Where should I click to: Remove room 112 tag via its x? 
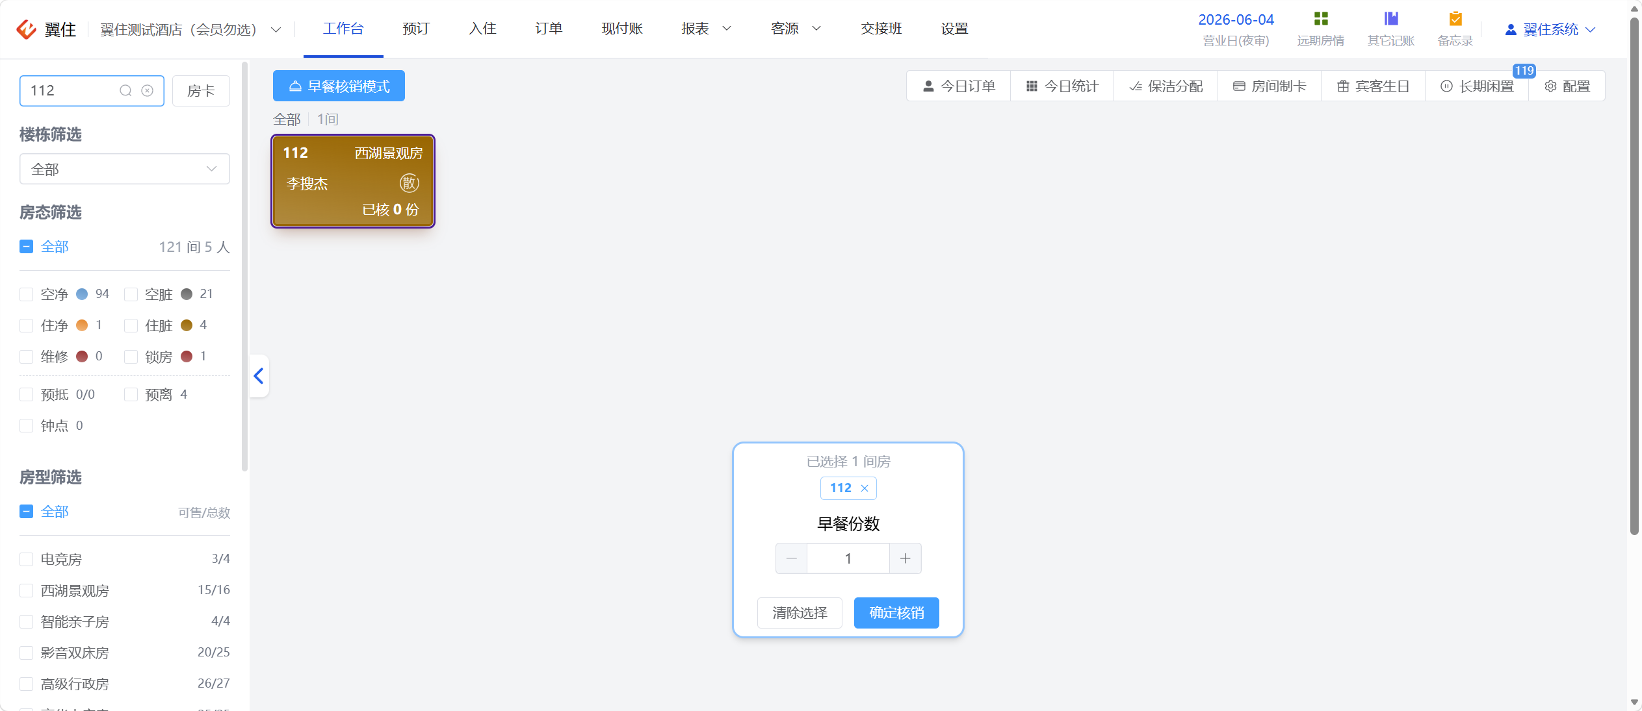click(865, 488)
